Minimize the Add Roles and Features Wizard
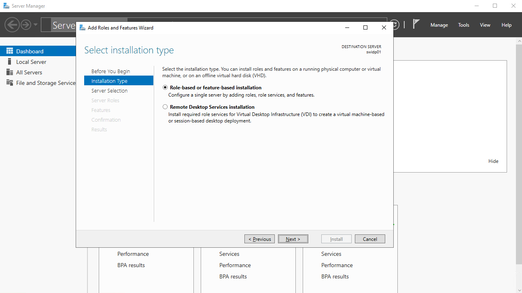 tap(347, 28)
